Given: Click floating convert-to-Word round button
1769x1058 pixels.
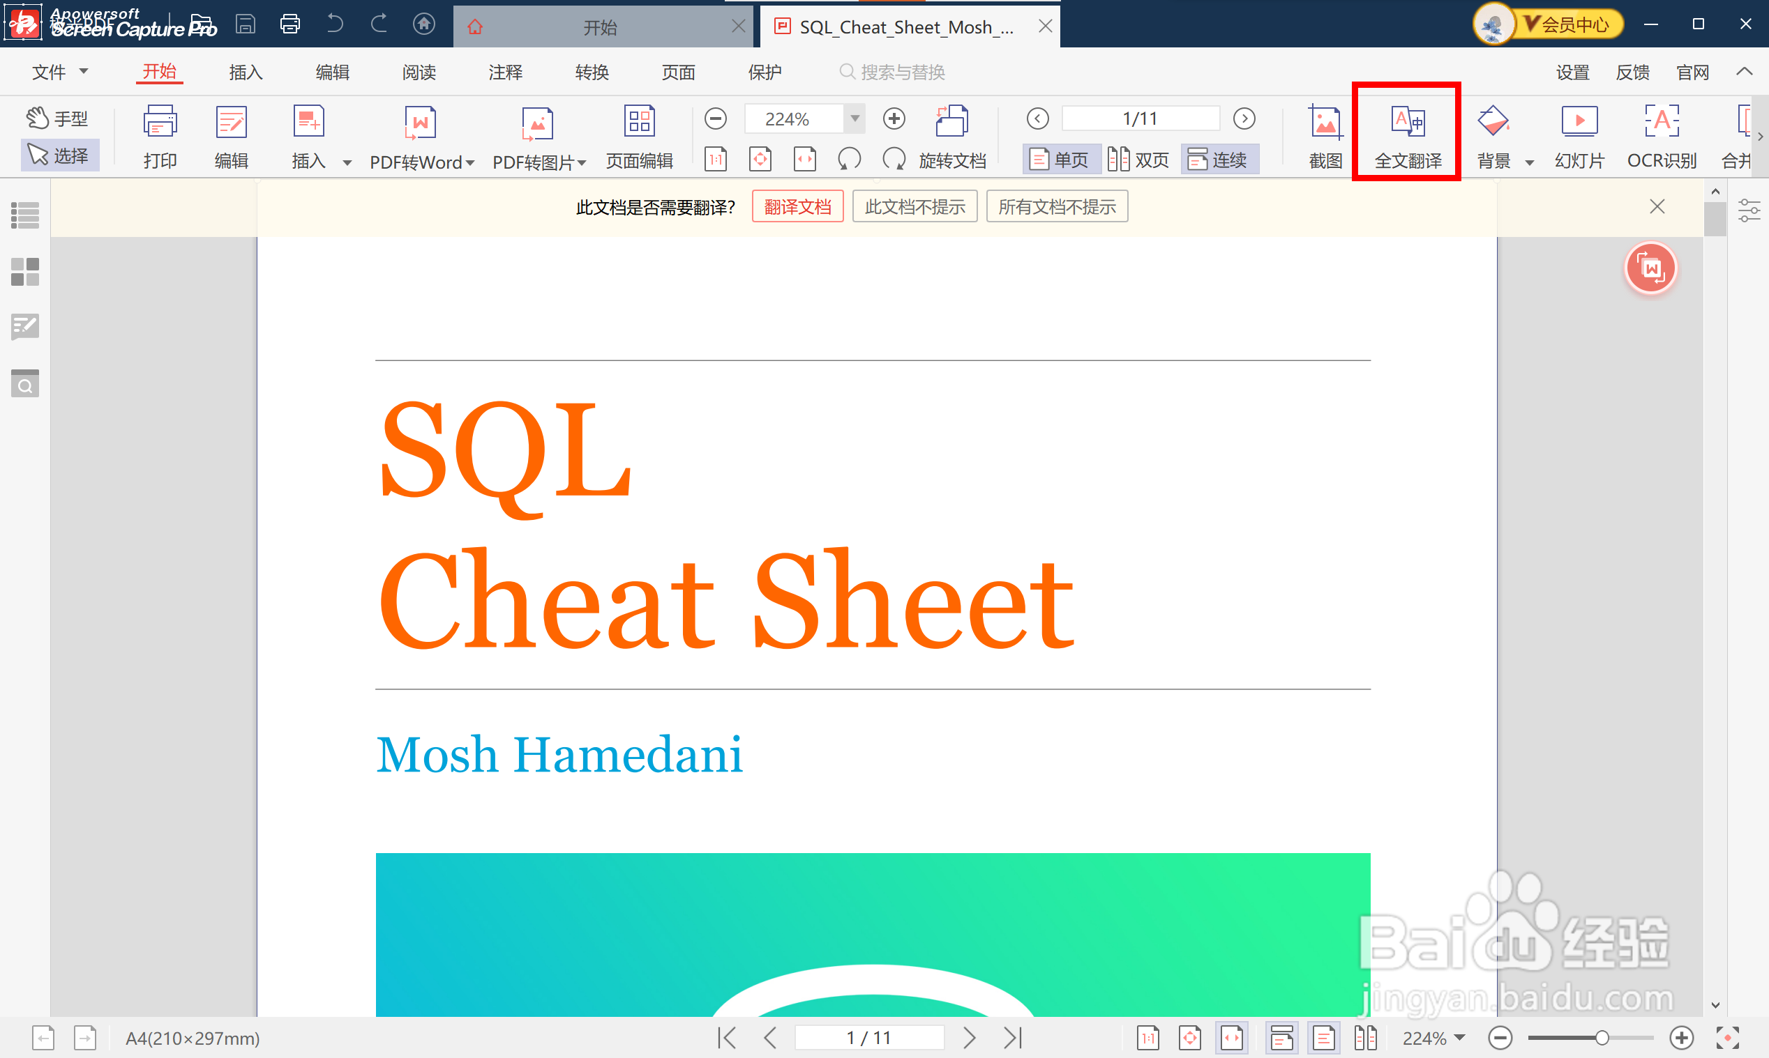Looking at the screenshot, I should point(1650,269).
